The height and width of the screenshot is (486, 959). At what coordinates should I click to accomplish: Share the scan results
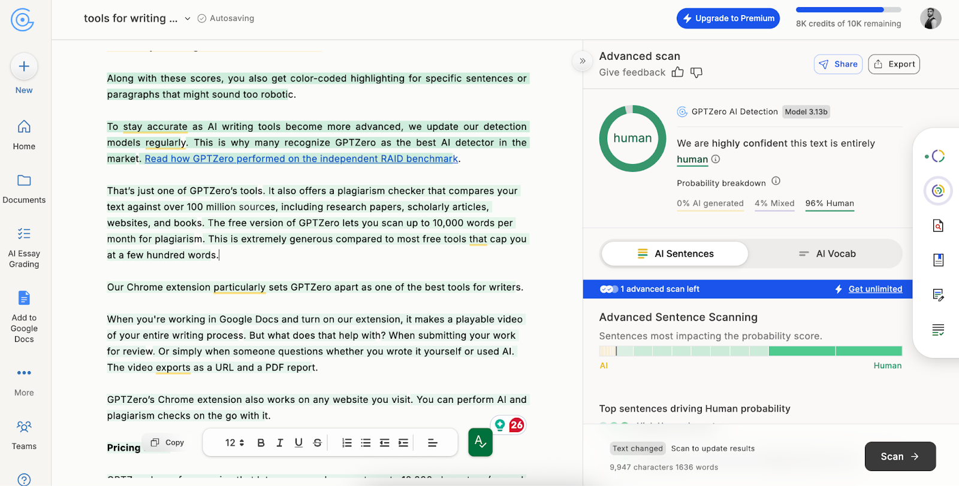pyautogui.click(x=838, y=64)
